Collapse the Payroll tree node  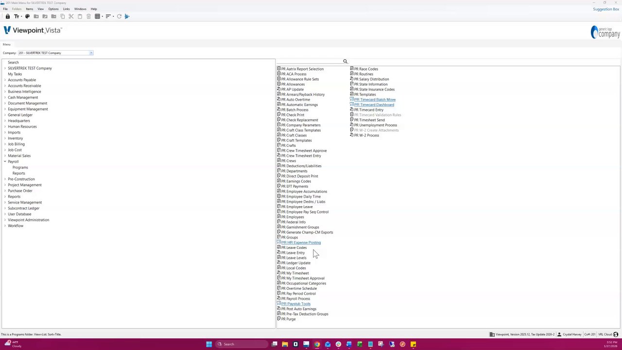[x=5, y=161]
